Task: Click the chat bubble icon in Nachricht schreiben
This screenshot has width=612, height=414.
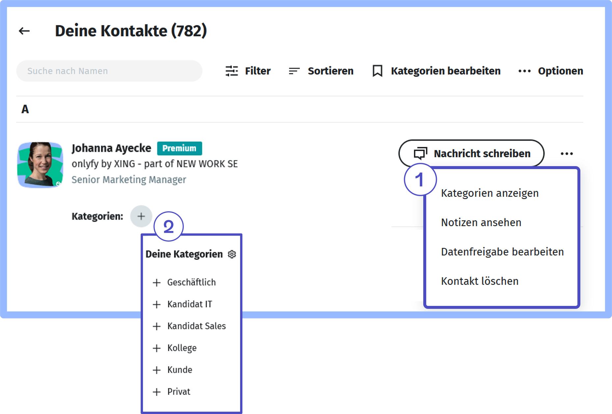Action: (x=420, y=153)
